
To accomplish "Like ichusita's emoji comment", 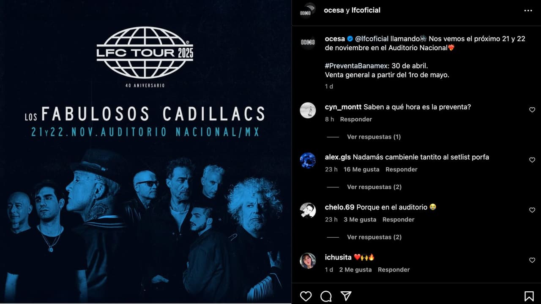I will pyautogui.click(x=532, y=261).
